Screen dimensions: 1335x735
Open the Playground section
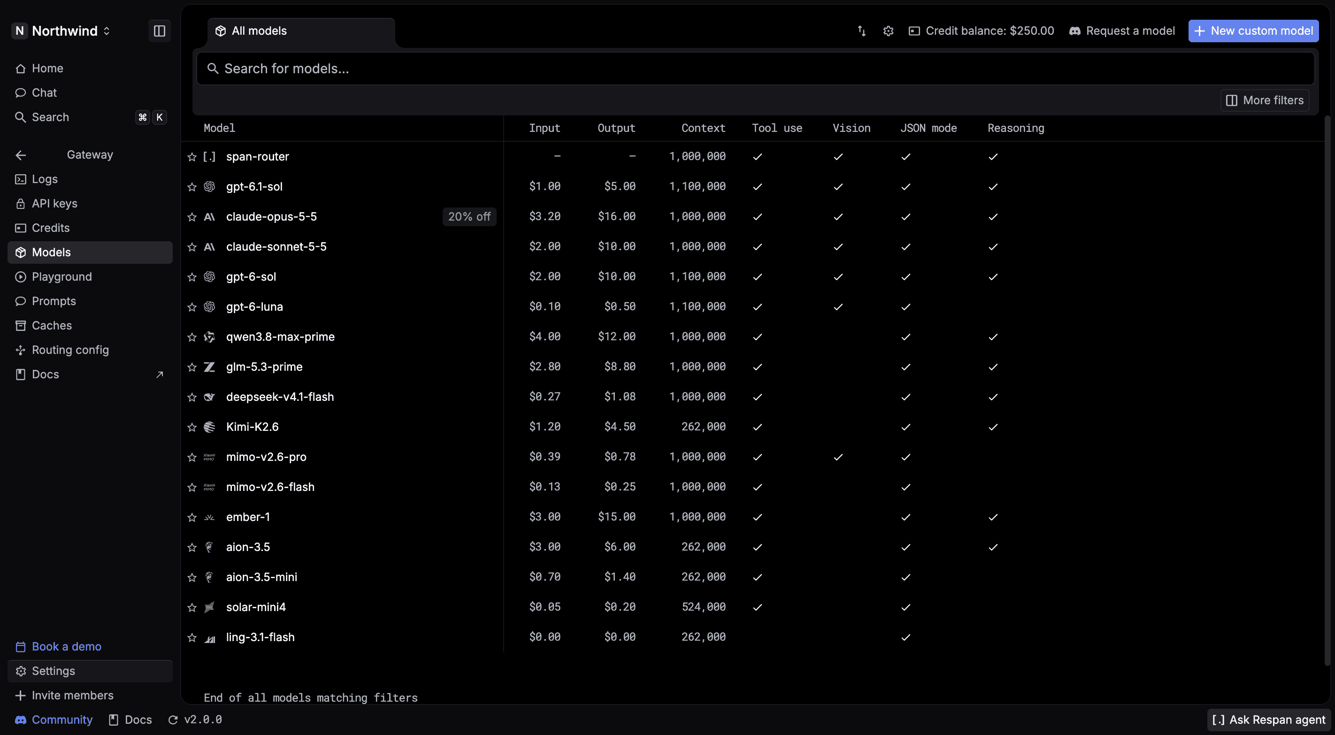[90, 276]
